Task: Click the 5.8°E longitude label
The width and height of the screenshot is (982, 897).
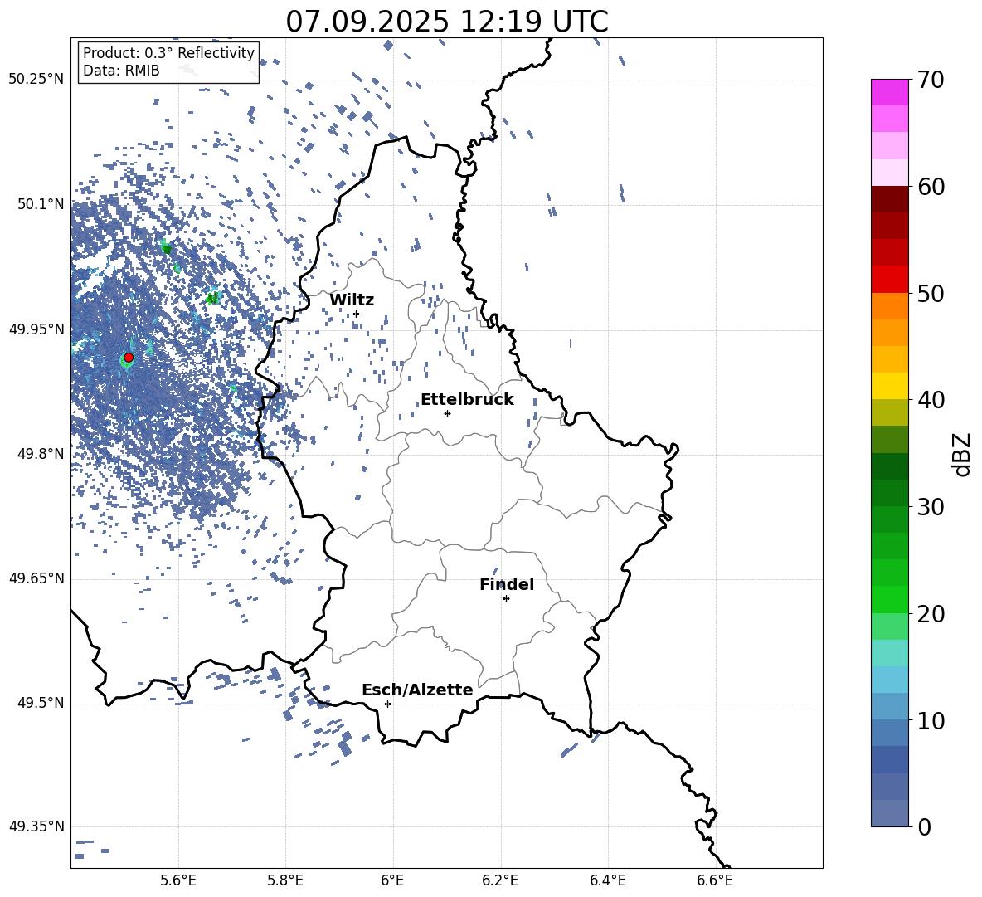Action: [x=285, y=881]
